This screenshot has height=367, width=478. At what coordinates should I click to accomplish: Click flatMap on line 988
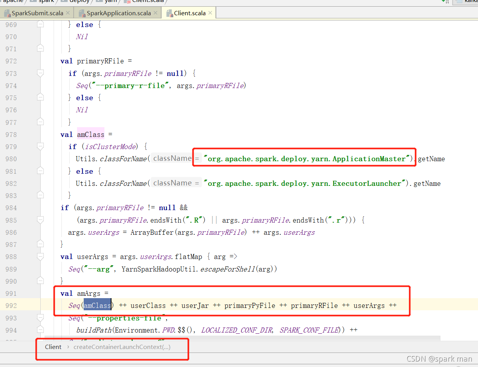(189, 257)
